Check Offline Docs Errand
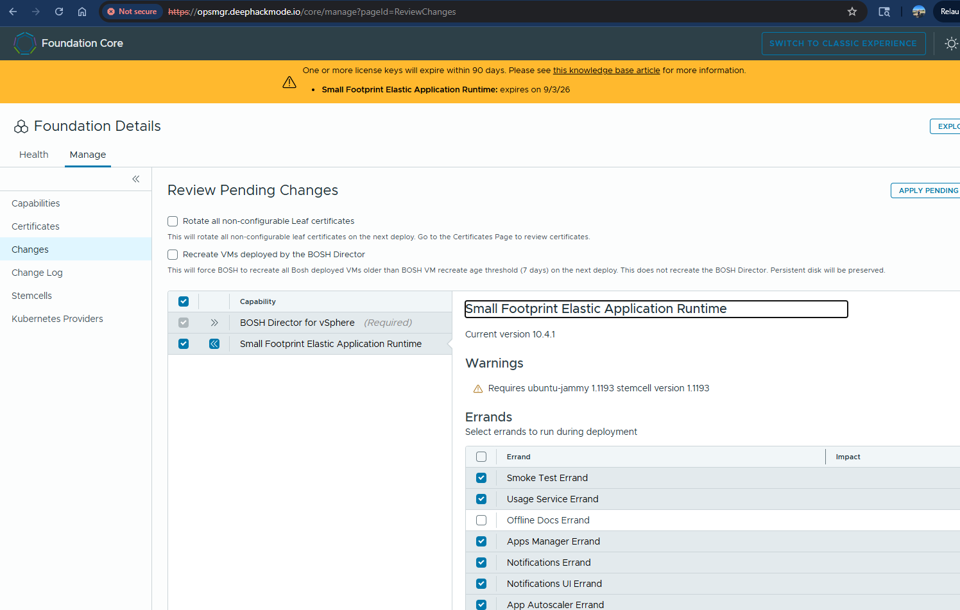960x610 pixels. [481, 520]
